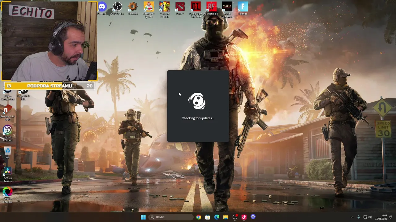Click the microphone tray icon
This screenshot has width=396, height=222.
coord(359,217)
